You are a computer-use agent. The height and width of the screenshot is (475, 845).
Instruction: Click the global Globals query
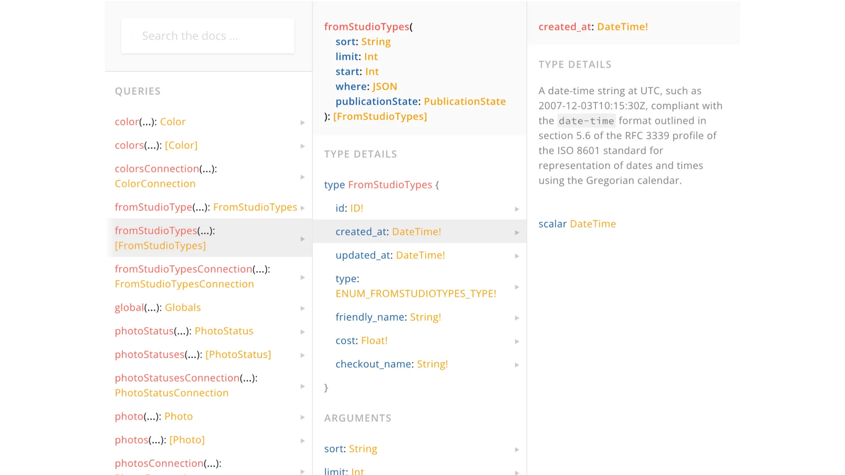(158, 307)
